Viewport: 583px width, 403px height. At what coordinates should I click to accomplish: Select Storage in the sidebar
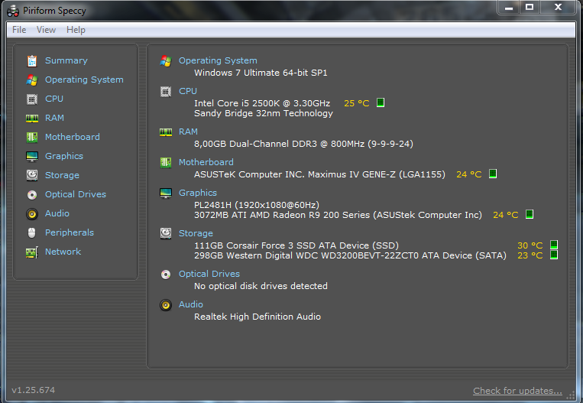pyautogui.click(x=62, y=175)
